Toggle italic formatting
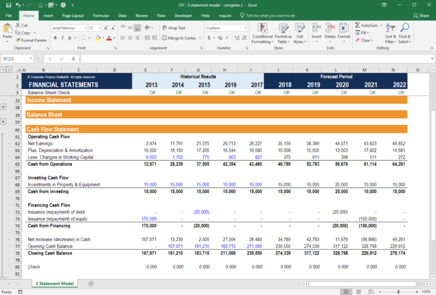Image resolution: width=436 pixels, height=295 pixels. tap(63, 38)
